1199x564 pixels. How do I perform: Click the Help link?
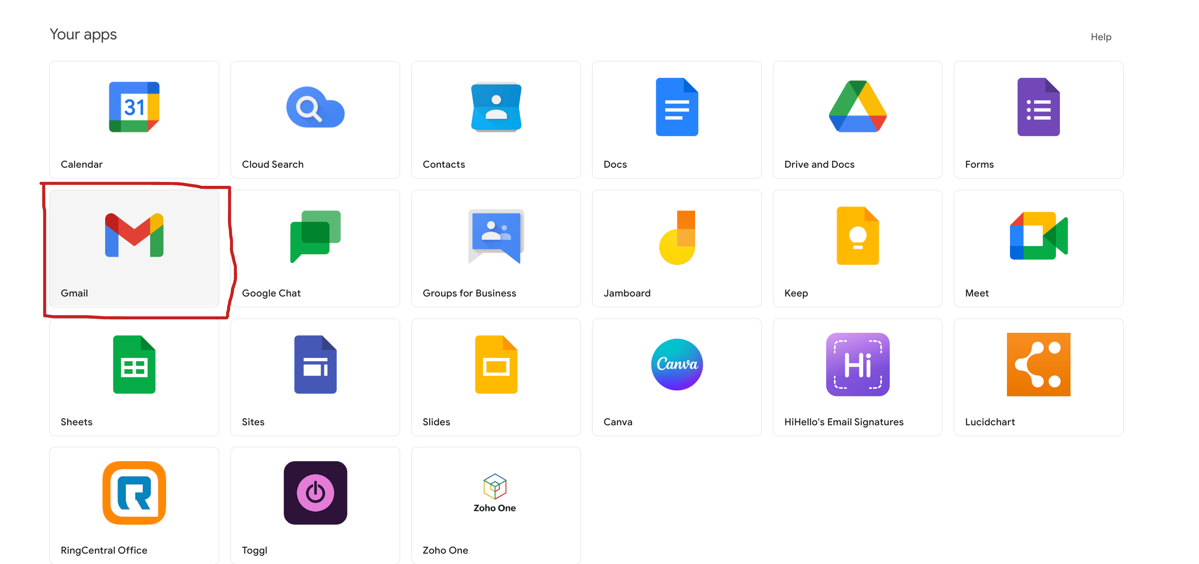[x=1101, y=37]
